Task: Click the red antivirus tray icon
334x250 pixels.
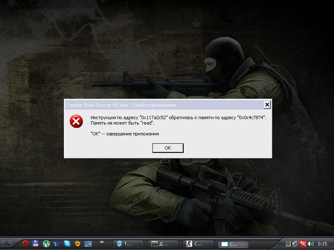Action: coord(303,244)
